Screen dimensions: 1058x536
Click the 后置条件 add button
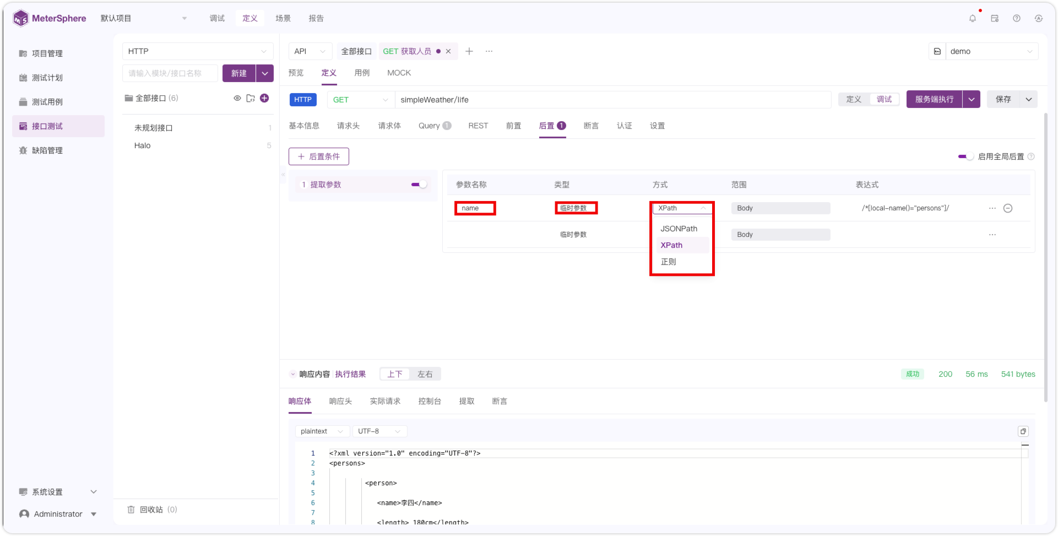click(x=319, y=156)
